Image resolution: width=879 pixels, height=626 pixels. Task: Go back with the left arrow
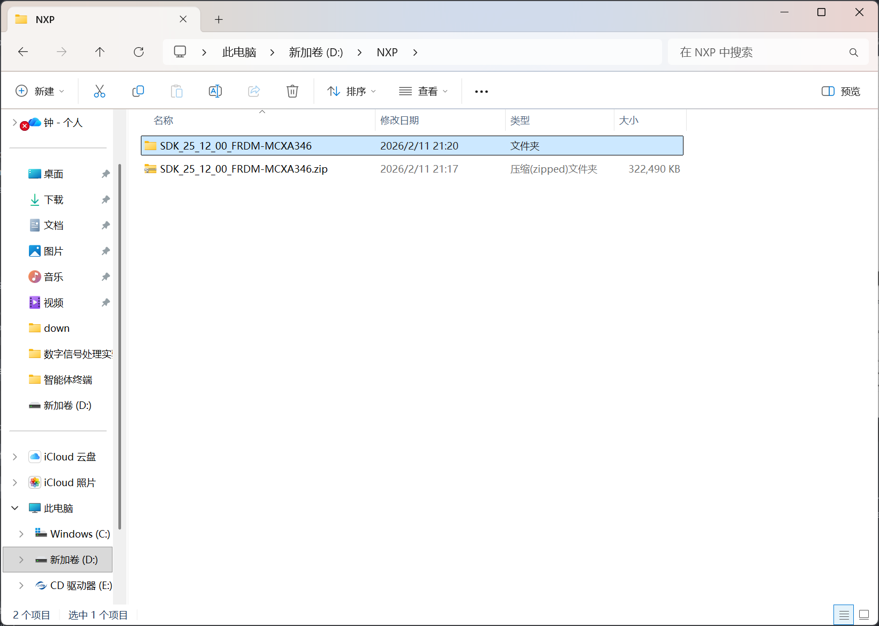coord(23,52)
